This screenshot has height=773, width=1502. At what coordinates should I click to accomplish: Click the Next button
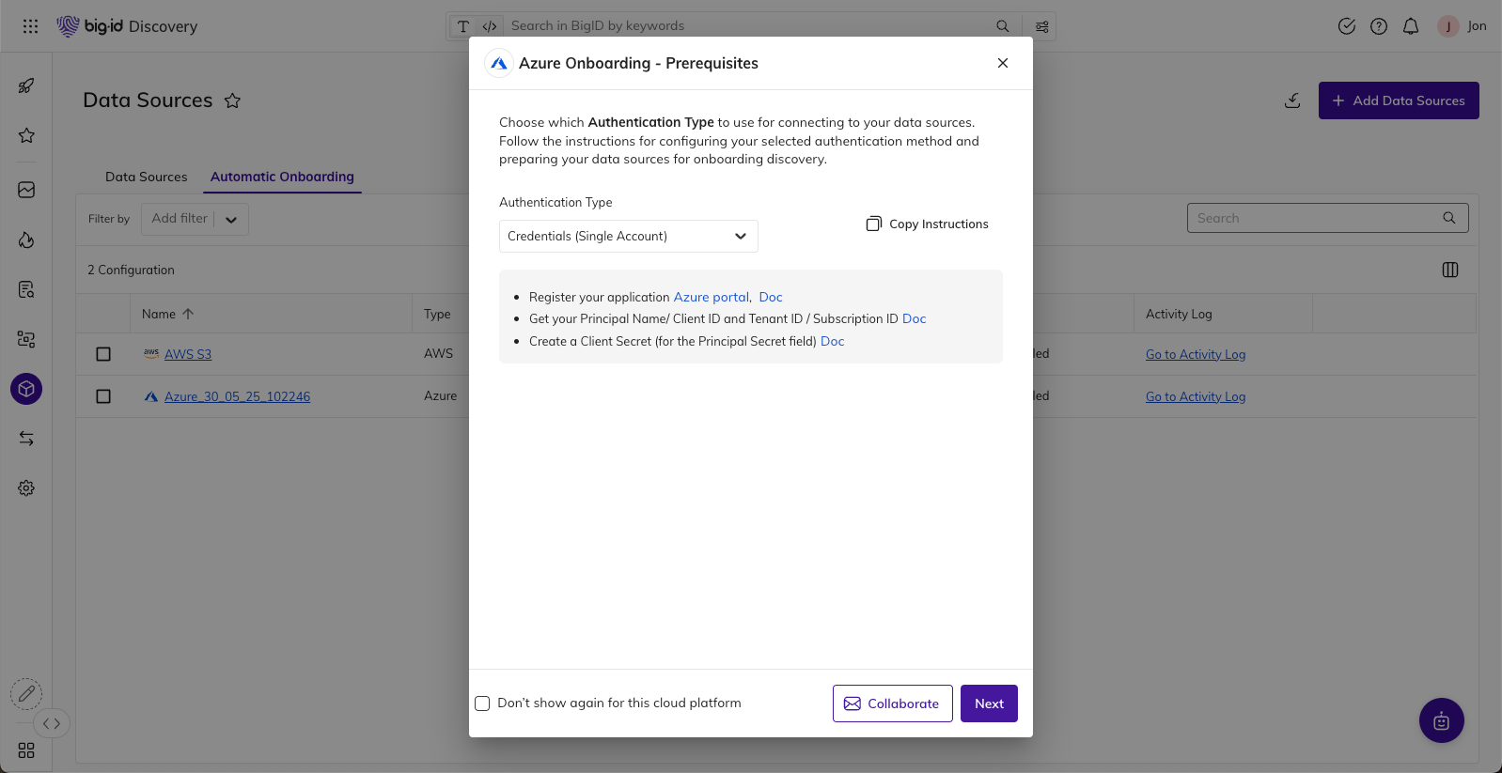989,703
